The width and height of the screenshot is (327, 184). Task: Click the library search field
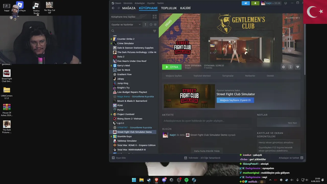(x=131, y=31)
